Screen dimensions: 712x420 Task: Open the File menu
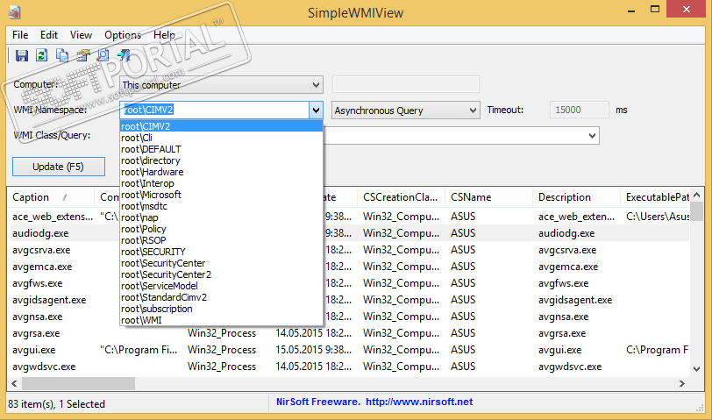20,35
